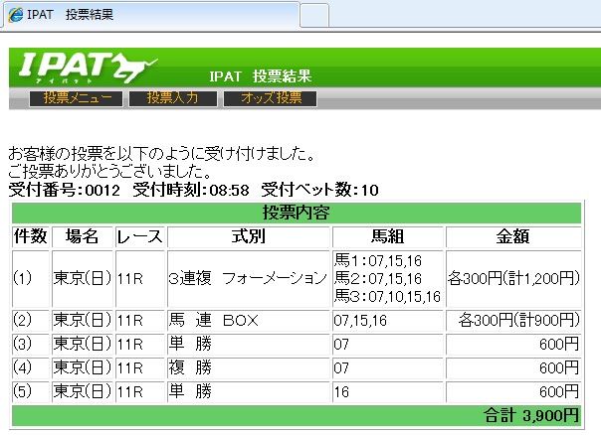Click the 場名 column header
601x435 pixels.
click(x=83, y=236)
